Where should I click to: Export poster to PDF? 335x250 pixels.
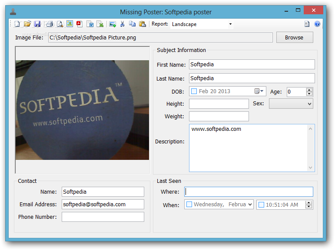(x=80, y=24)
